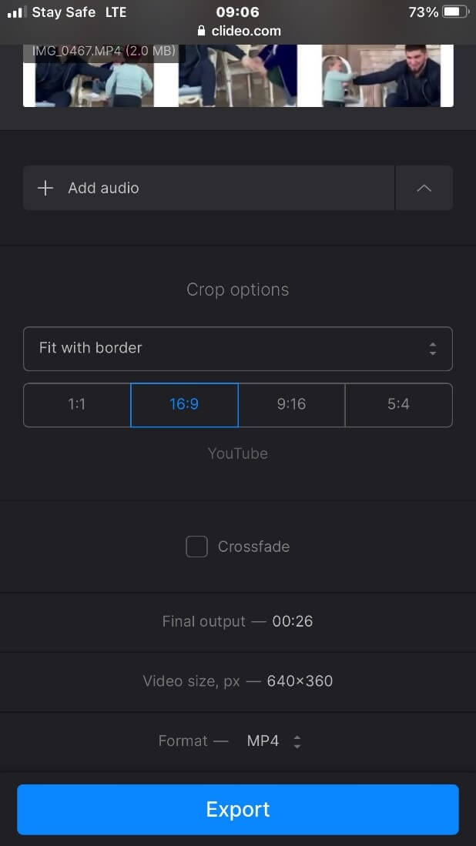The image size is (476, 846).
Task: Choose the 9:16 aspect ratio
Action: (x=291, y=404)
